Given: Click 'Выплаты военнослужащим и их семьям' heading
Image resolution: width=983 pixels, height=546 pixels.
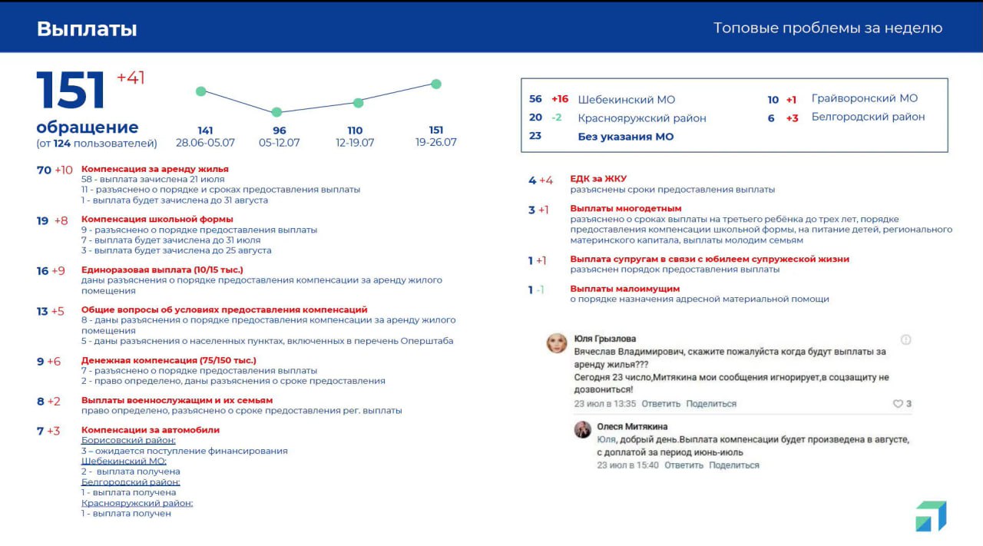Looking at the screenshot, I should (177, 401).
